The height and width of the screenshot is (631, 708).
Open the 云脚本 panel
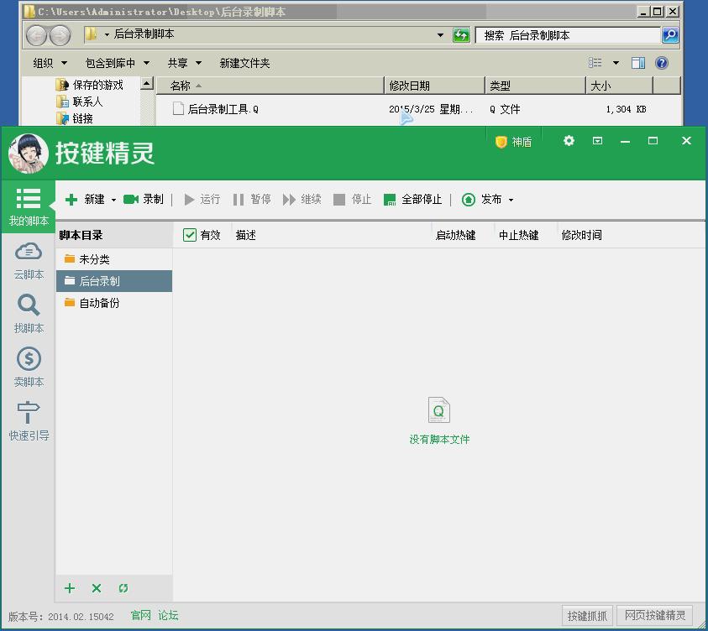pos(28,258)
